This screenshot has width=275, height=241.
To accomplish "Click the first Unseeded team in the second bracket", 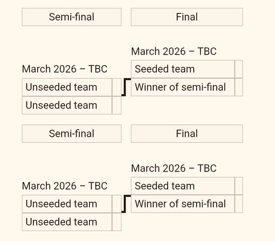I will 66,204.
